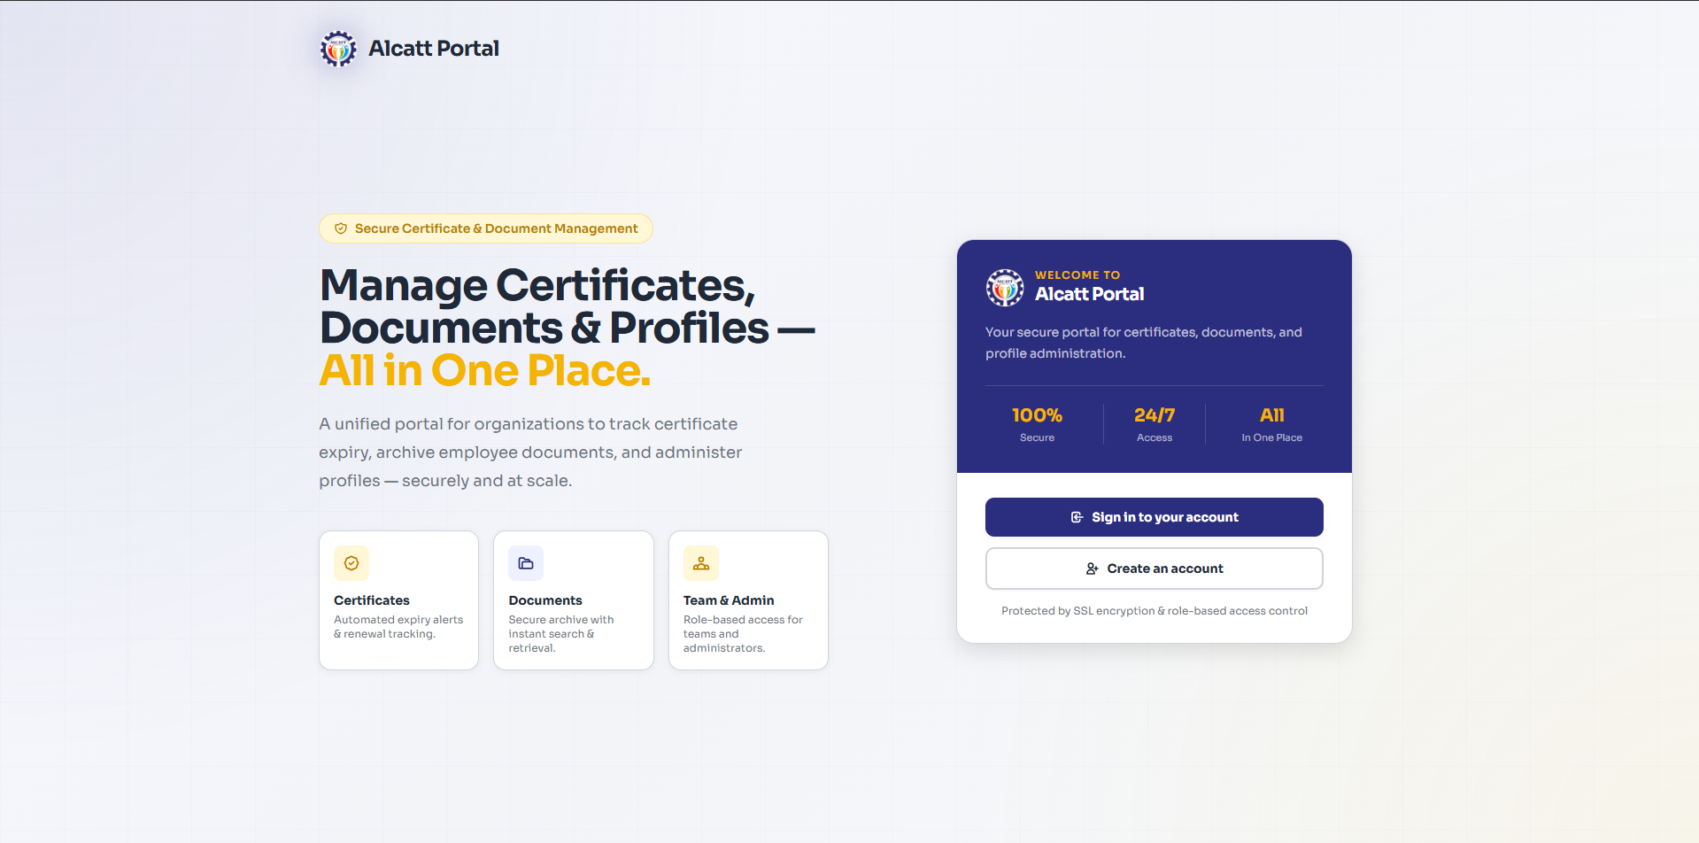Select the Team & Admin card title

729,600
